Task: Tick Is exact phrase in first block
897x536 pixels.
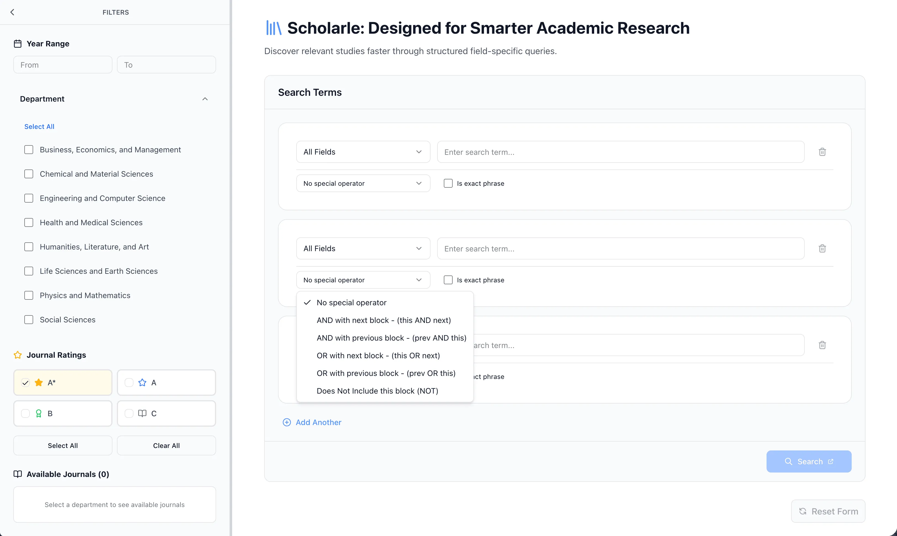Action: [448, 184]
